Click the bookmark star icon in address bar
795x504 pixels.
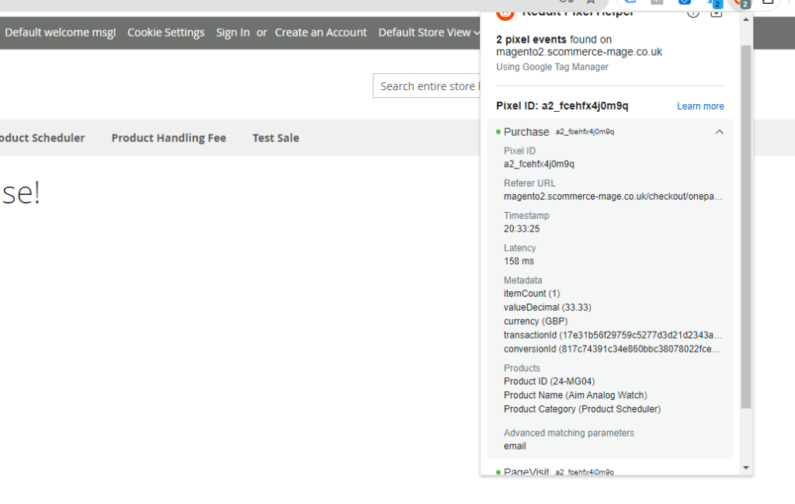point(590,2)
